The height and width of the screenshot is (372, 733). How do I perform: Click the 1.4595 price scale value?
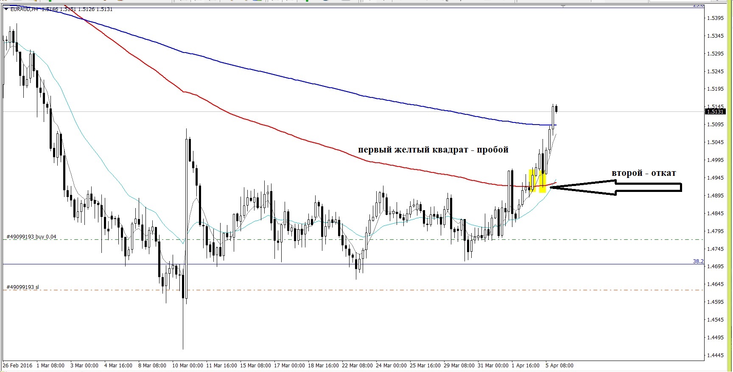[x=715, y=302]
